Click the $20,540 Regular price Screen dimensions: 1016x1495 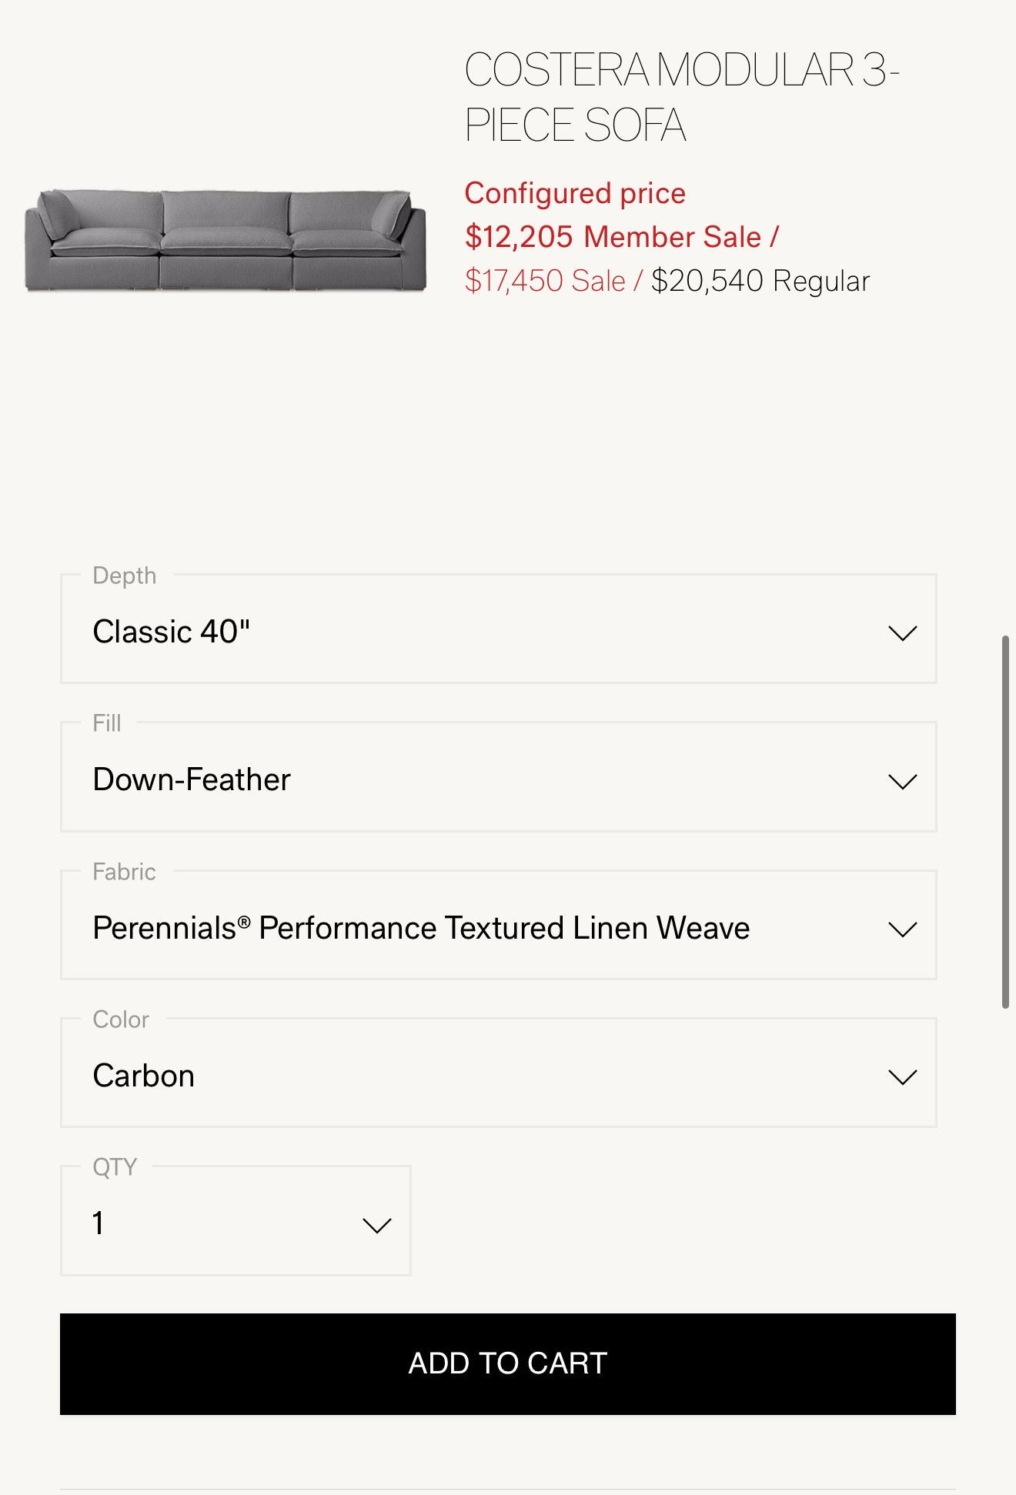[760, 281]
